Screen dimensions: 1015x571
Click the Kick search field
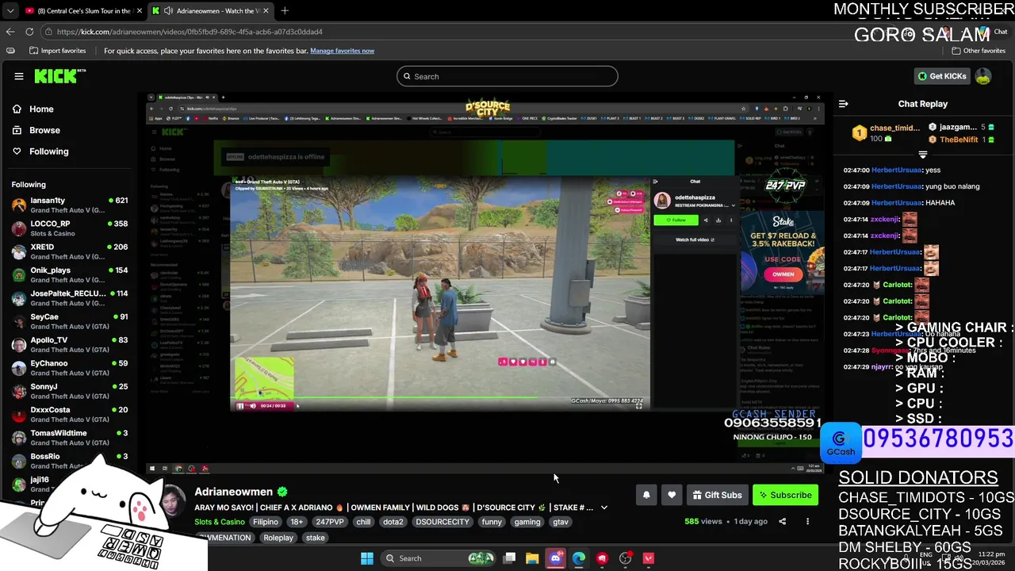pos(507,76)
